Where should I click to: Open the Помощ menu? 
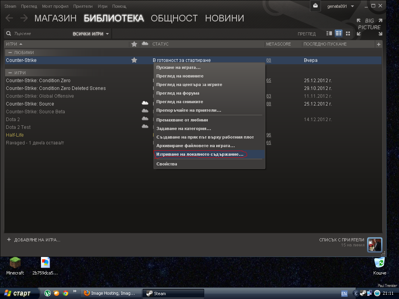pos(119,6)
